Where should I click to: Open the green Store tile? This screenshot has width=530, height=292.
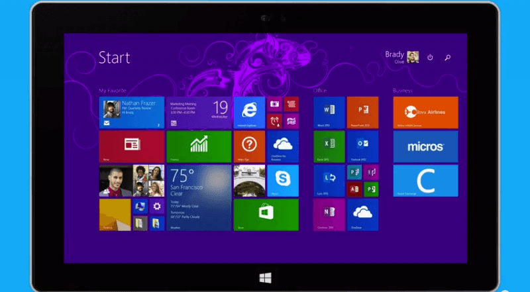tap(266, 215)
